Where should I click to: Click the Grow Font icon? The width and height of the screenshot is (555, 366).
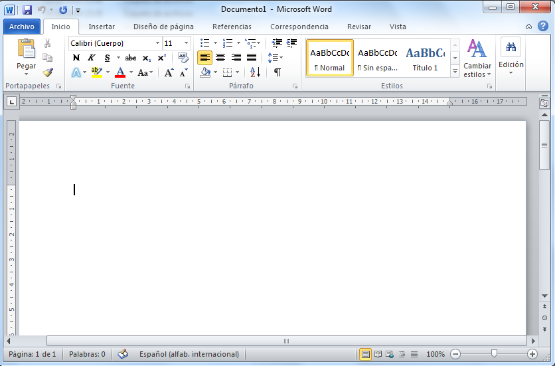point(169,72)
